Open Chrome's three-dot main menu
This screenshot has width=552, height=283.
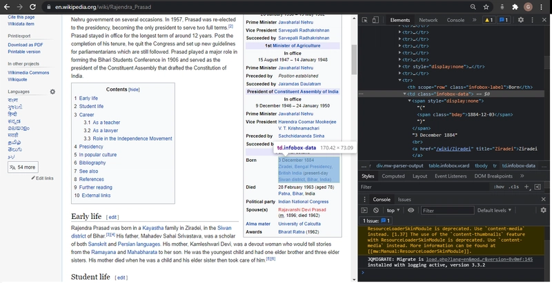542,7
